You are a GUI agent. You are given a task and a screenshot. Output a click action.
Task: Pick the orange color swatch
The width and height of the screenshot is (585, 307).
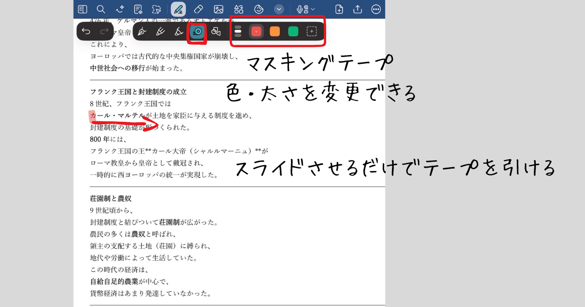[x=275, y=32]
